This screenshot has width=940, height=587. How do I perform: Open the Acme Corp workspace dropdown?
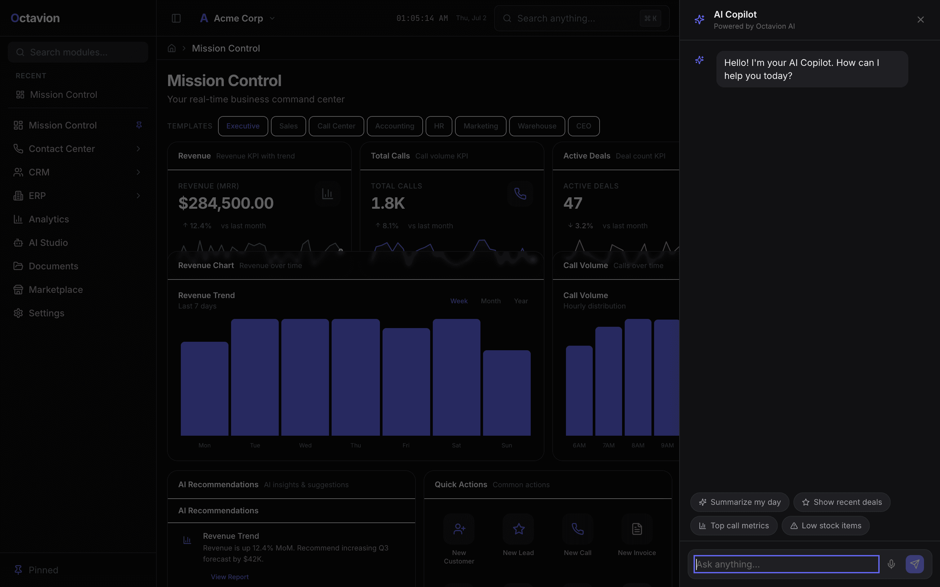coord(237,18)
